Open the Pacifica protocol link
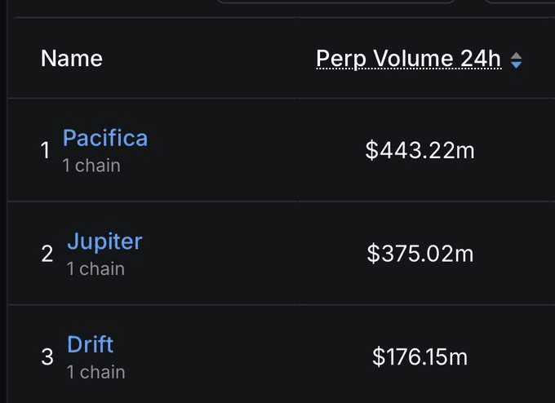The height and width of the screenshot is (403, 555). coord(105,138)
